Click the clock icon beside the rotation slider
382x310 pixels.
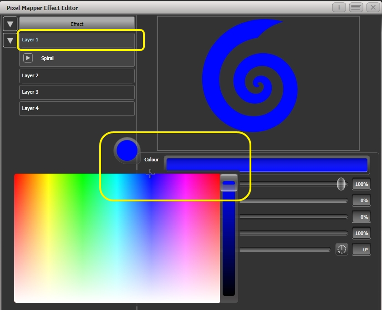(x=341, y=249)
